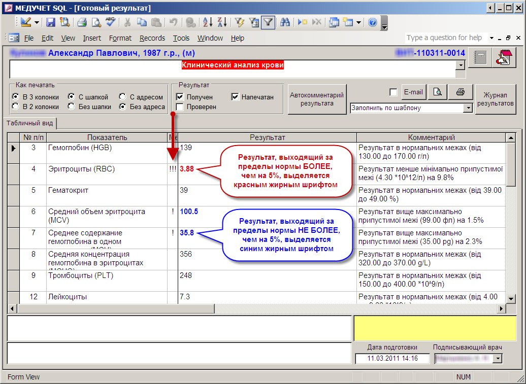Select the 'С шапкой' radio button
526x384 pixels.
71,96
